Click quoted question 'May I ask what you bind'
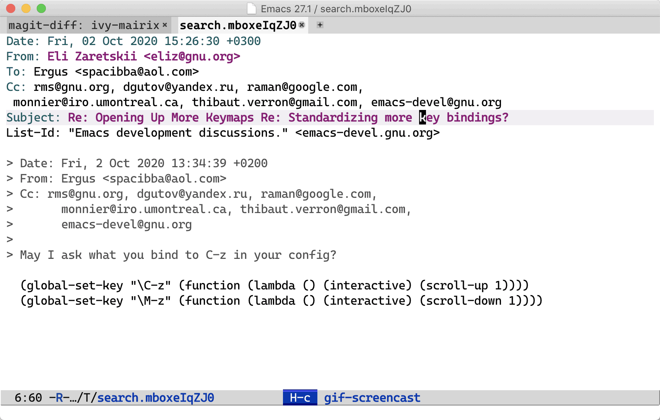 171,255
